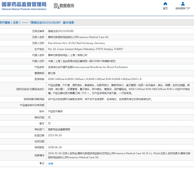Click the 代理人住所 row label
194x169 pixels.
[38, 61]
